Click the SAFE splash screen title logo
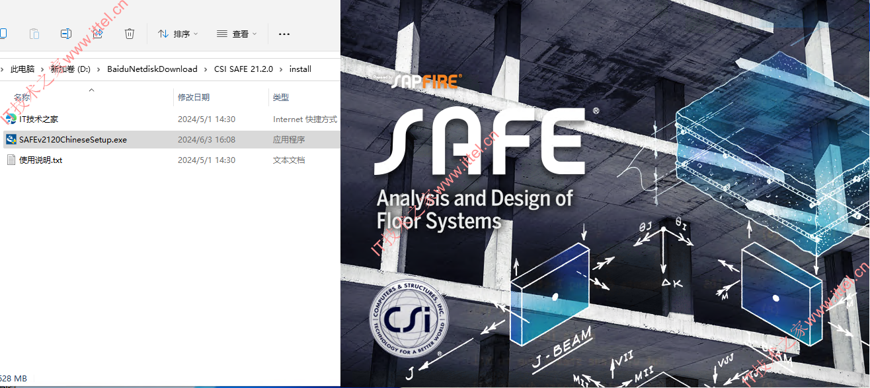 pyautogui.click(x=479, y=141)
